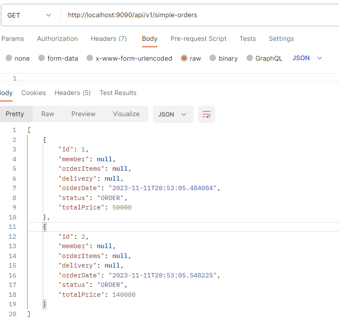Viewport: 339px width, 323px height.
Task: Switch to Raw response view
Action: pyautogui.click(x=48, y=114)
